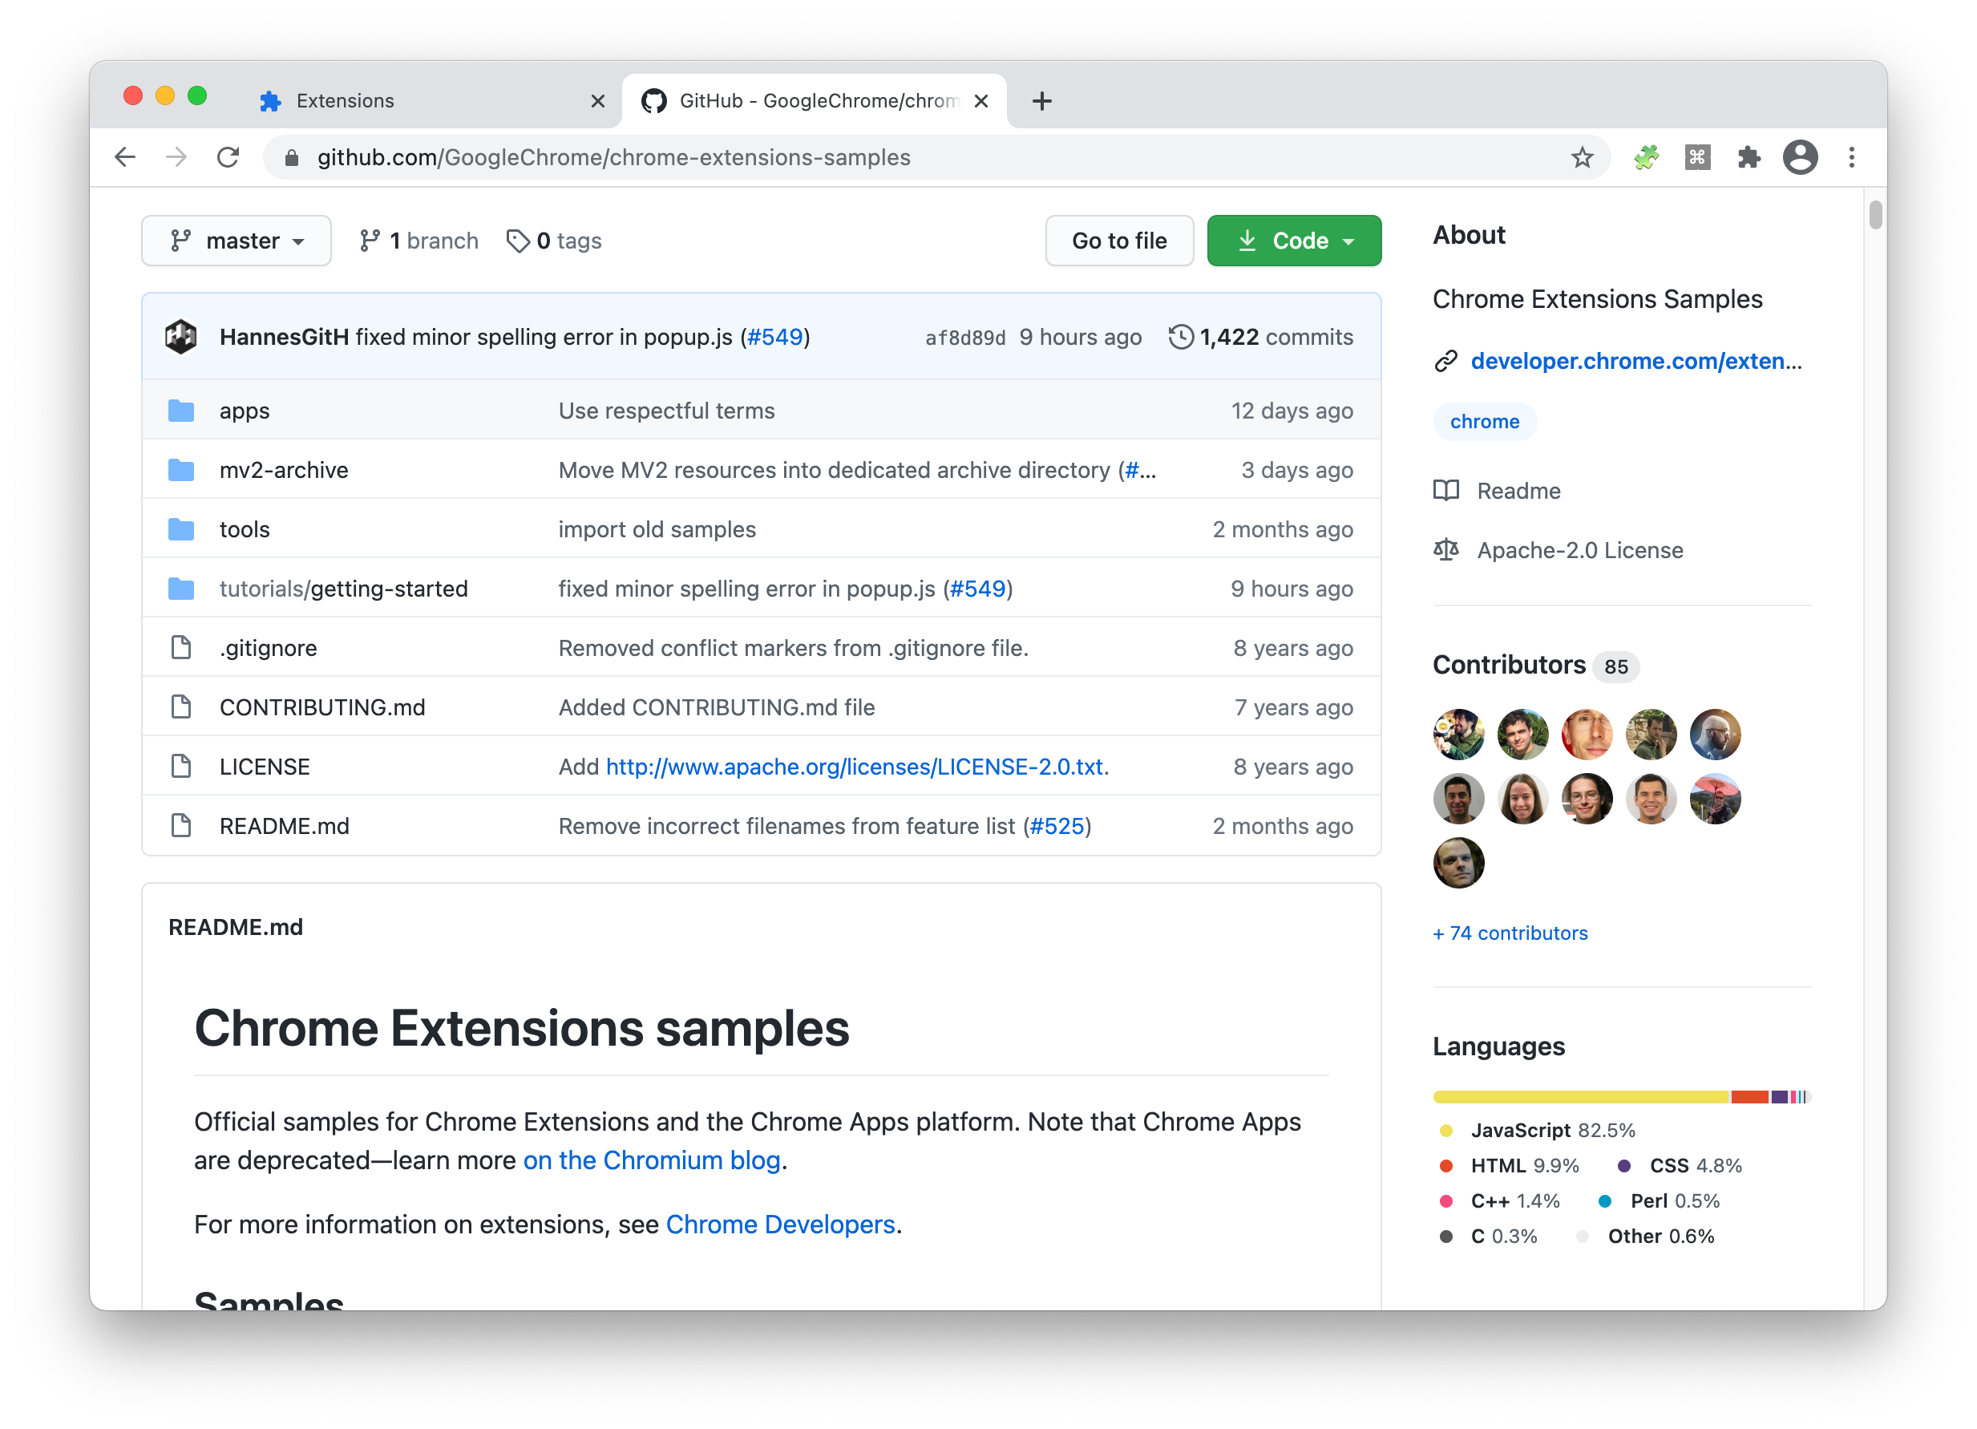
Task: Switch to the Extensions tab
Action: coord(431,101)
